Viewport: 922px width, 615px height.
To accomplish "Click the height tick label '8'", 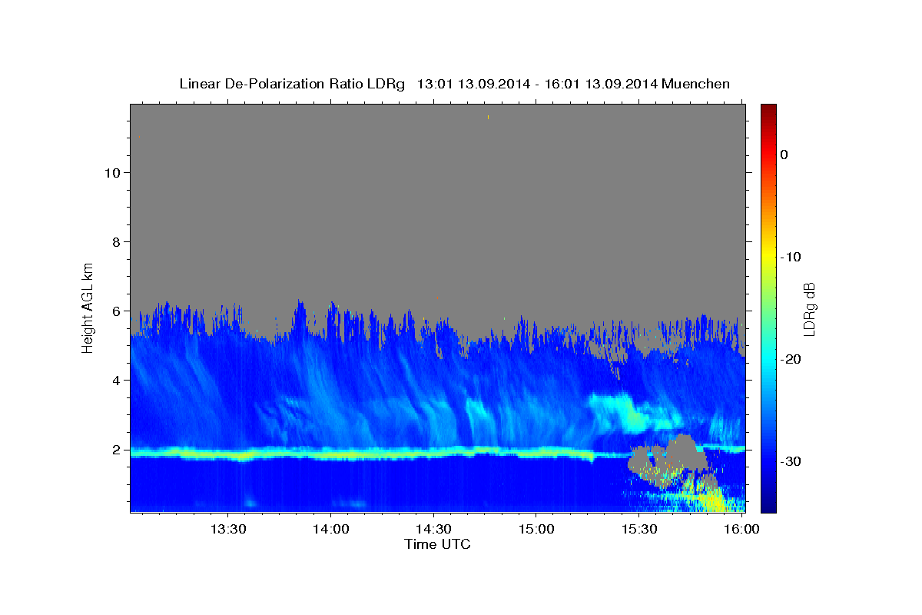I will [117, 241].
